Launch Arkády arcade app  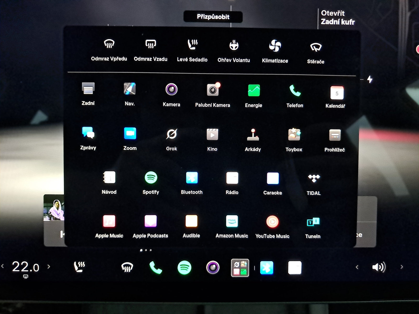pyautogui.click(x=253, y=140)
